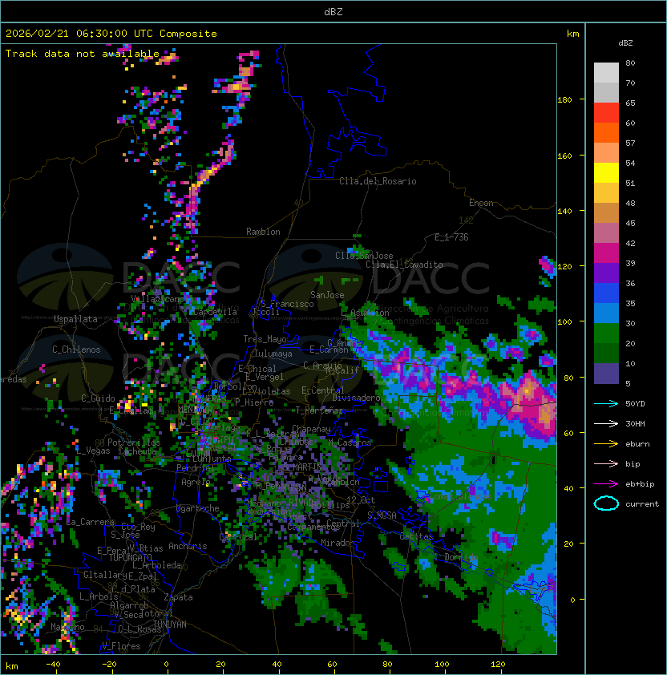This screenshot has height=675, width=667.
Task: Click the 'Mirador' place label
Action: pos(338,543)
